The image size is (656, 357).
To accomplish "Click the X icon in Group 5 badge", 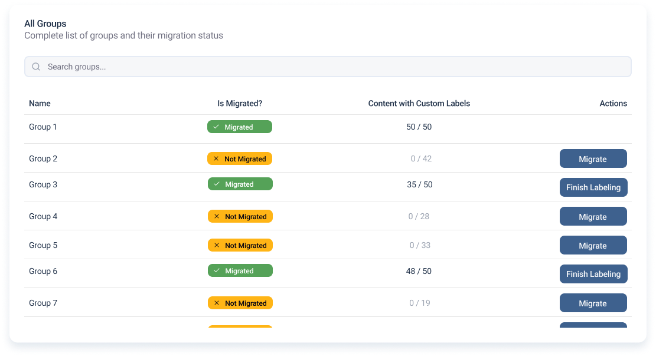I will point(217,245).
